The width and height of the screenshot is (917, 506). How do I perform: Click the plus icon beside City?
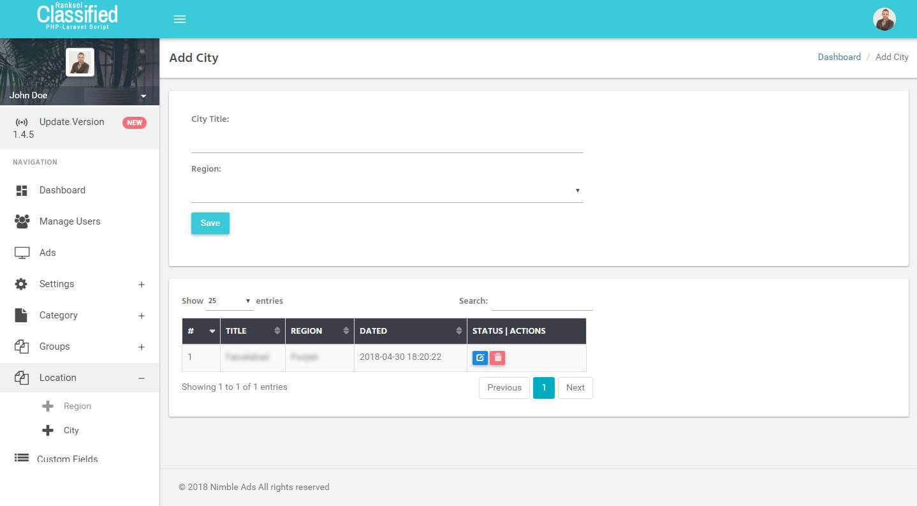(x=47, y=430)
